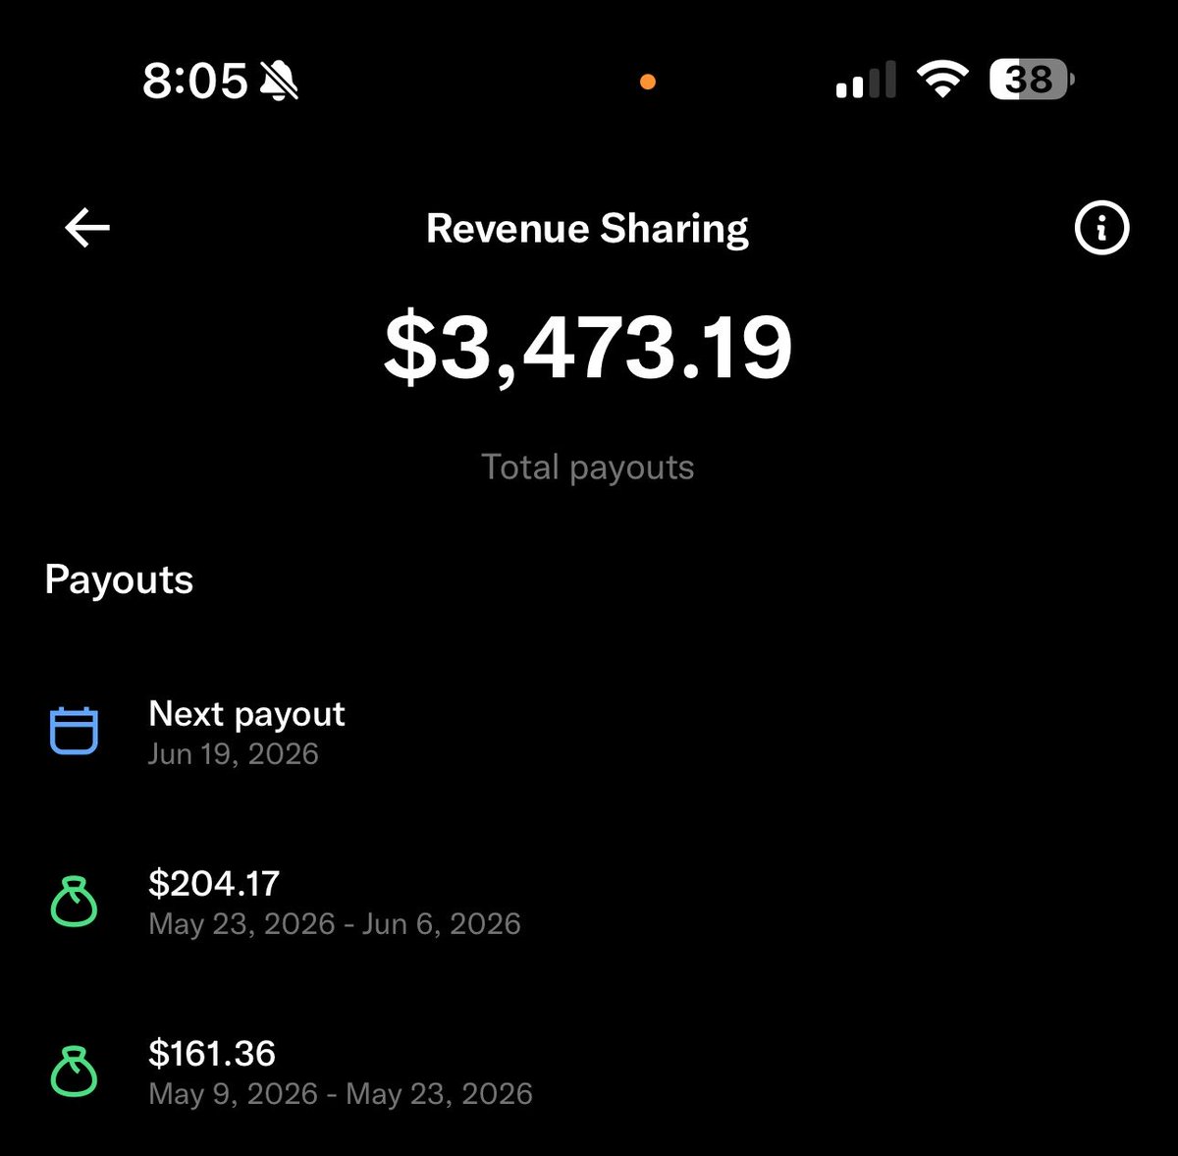Open the info circle icon
The height and width of the screenshot is (1156, 1178).
tap(1101, 228)
